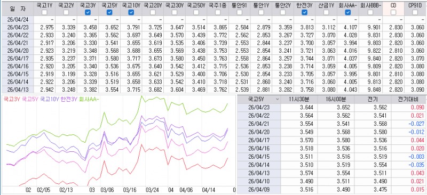
Task: Select the 26/04/24 row in the top table
Action: [213, 20]
